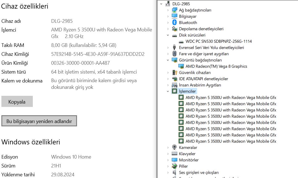Screen dimensions: 298x178
Task: Expand the Güvenlik cihazları node
Action: pos(168,73)
